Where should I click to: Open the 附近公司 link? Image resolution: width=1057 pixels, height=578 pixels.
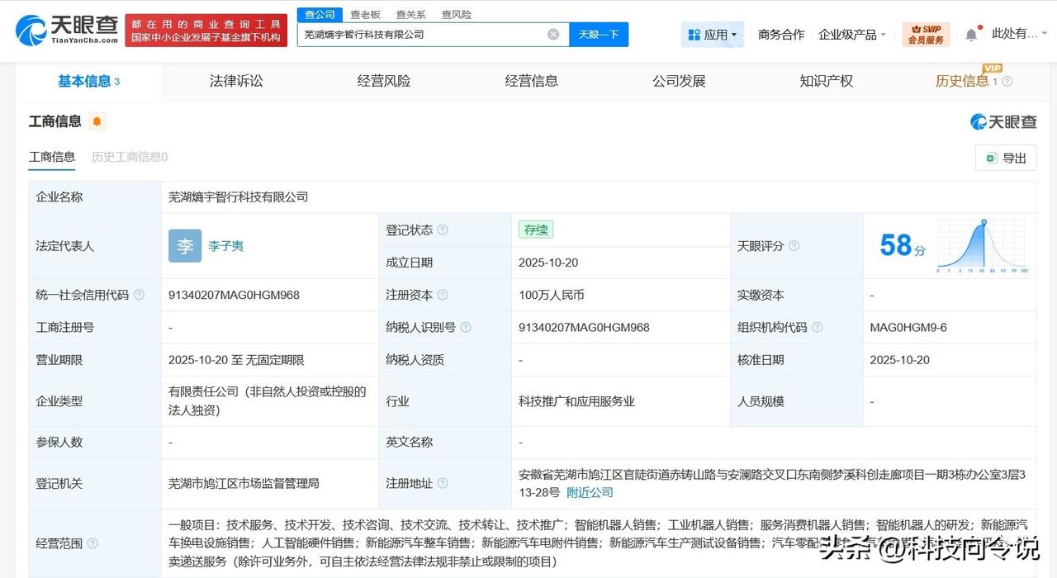pyautogui.click(x=589, y=492)
